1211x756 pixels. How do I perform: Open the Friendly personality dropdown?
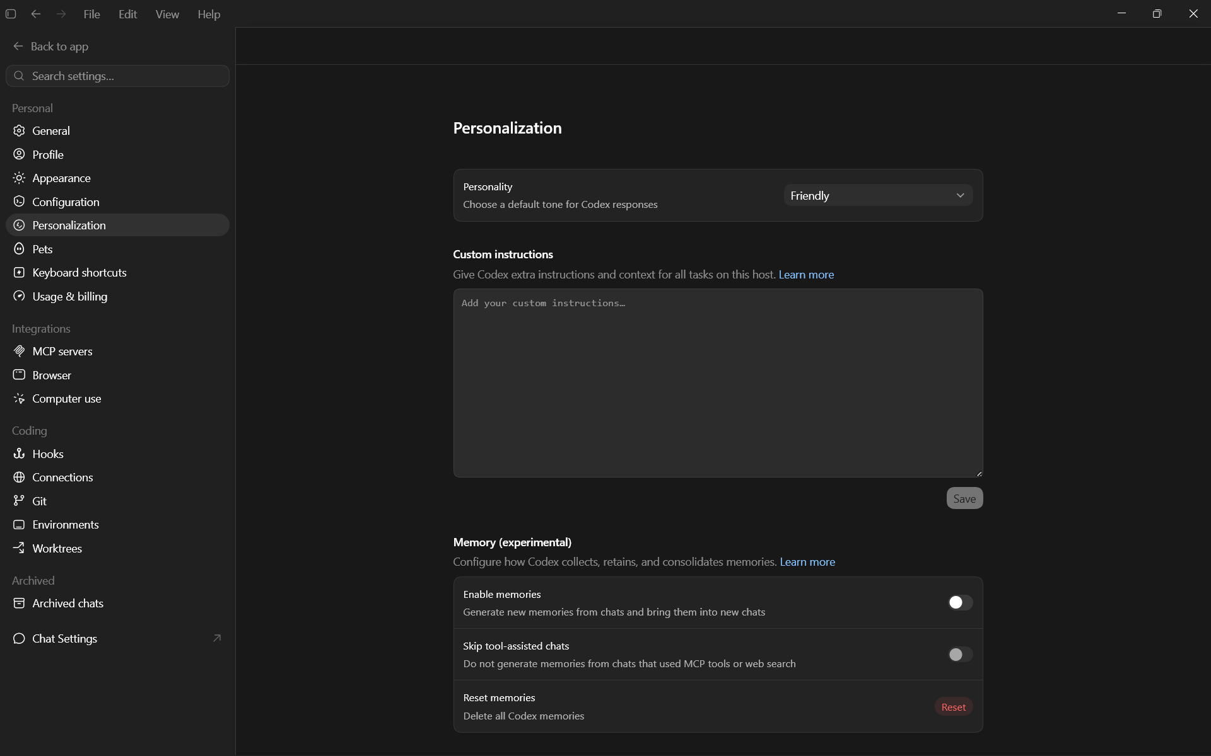(x=878, y=195)
